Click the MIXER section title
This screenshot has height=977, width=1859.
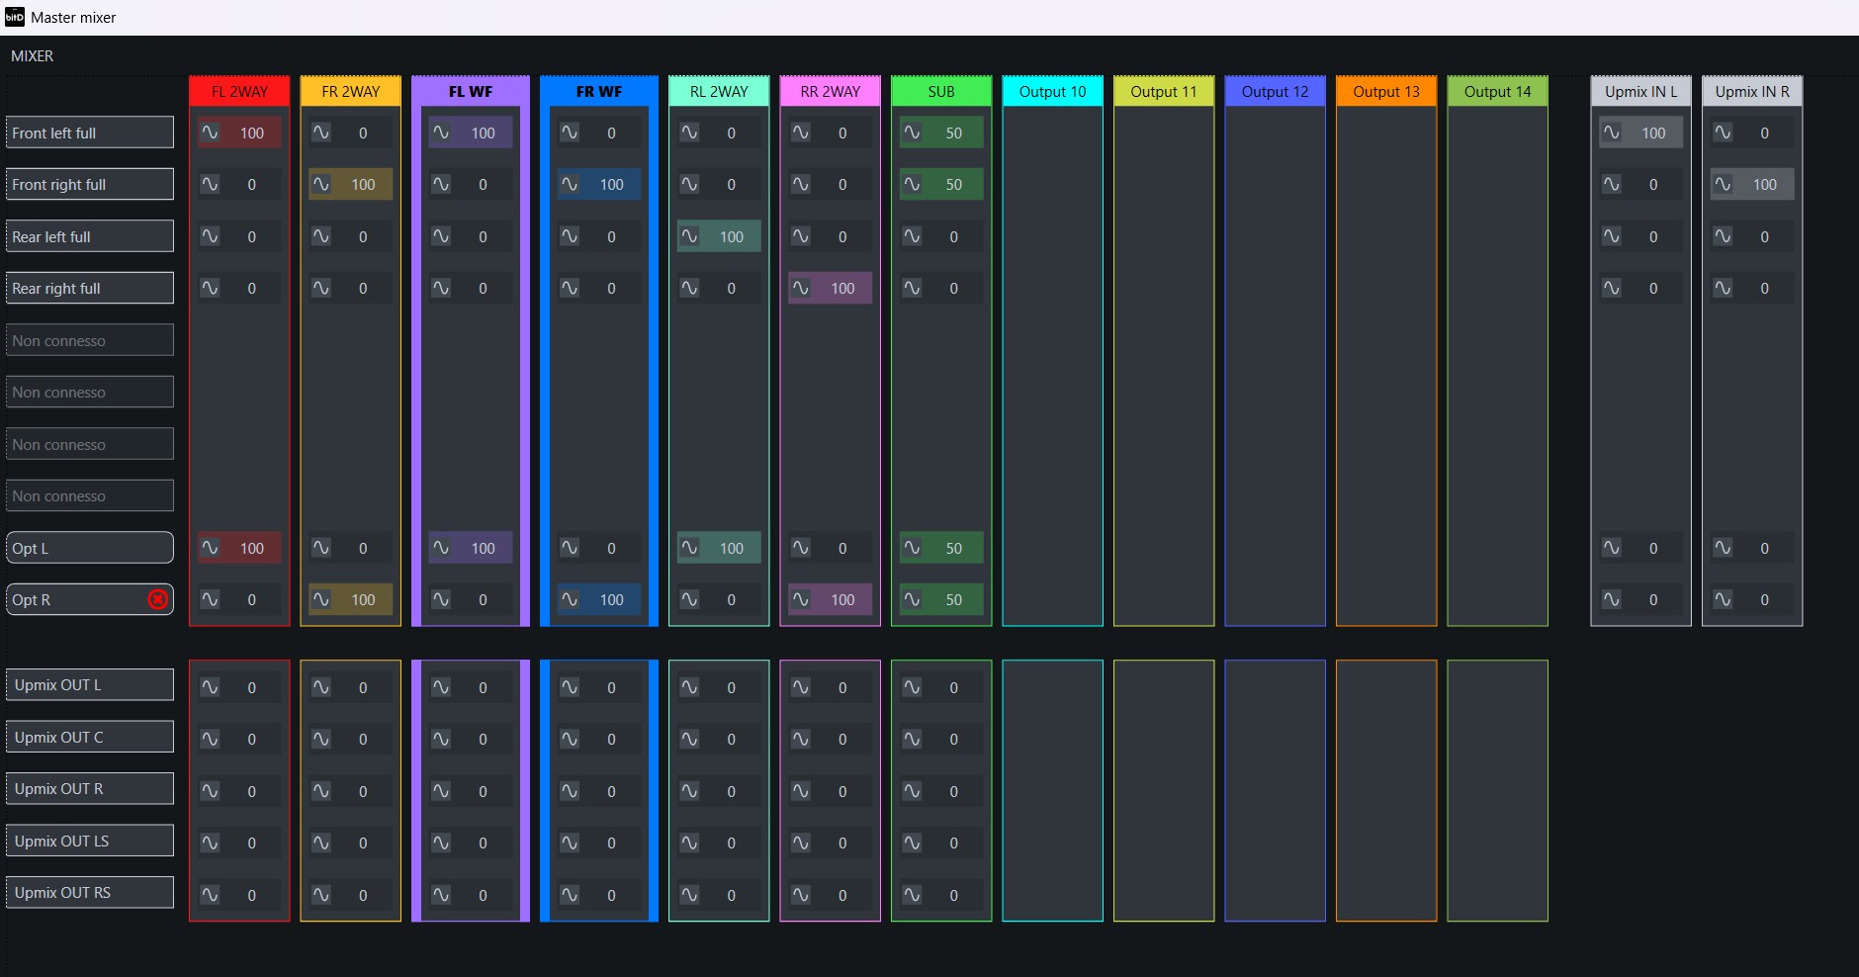click(32, 56)
